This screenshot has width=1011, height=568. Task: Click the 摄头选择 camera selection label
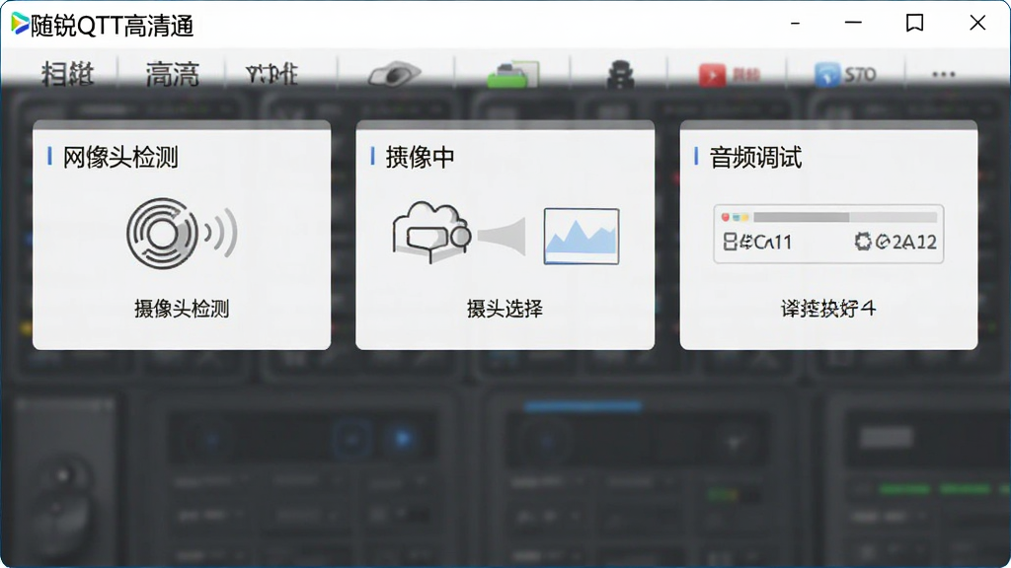pyautogui.click(x=505, y=309)
